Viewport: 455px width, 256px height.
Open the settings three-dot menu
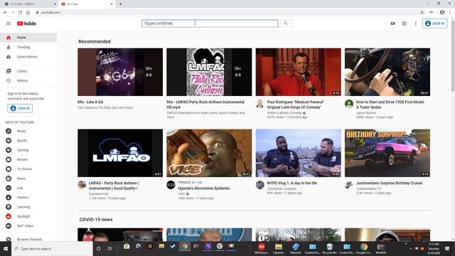[415, 23]
